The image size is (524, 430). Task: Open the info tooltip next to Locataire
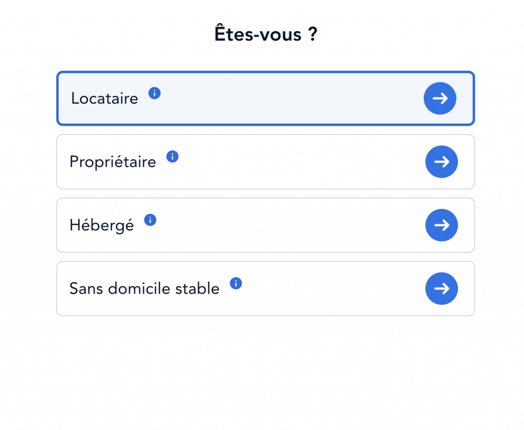point(155,93)
